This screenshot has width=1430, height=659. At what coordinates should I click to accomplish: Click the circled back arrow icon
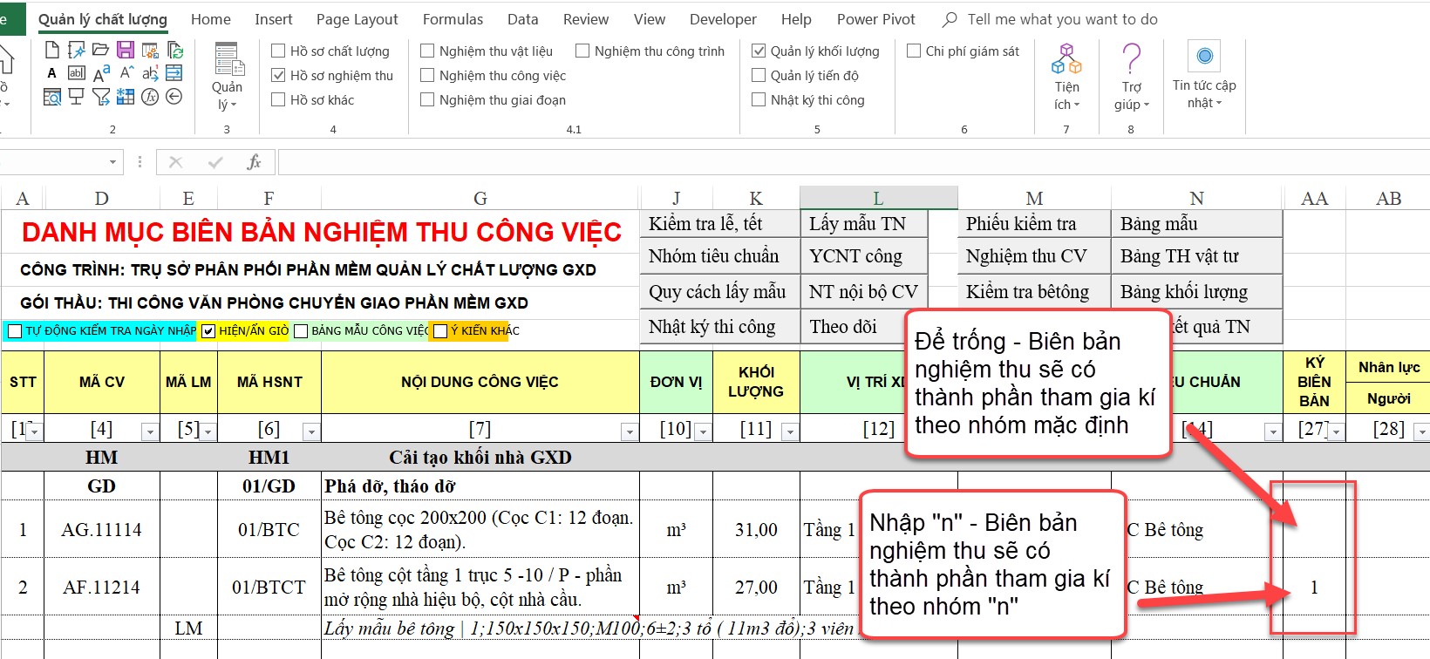[x=174, y=97]
